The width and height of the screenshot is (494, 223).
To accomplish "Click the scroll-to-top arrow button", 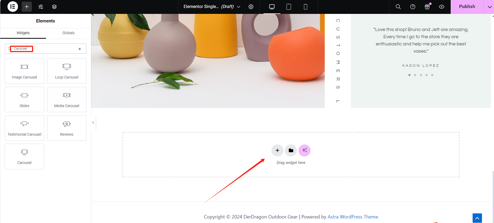I will pos(477,218).
